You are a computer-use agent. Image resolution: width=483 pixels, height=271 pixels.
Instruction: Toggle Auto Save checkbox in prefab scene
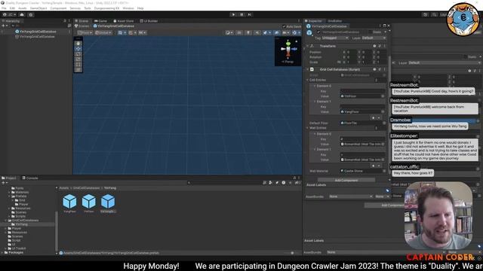284,26
